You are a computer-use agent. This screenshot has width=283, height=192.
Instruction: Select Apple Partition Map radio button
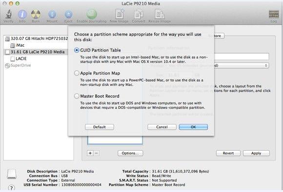77,73
